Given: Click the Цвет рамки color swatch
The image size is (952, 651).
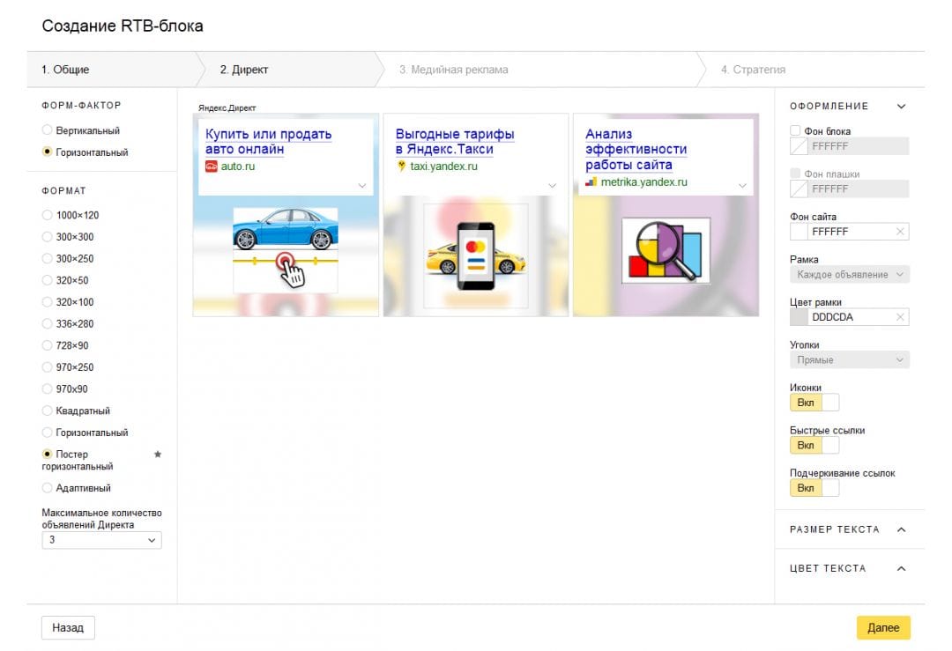Looking at the screenshot, I should 799,317.
